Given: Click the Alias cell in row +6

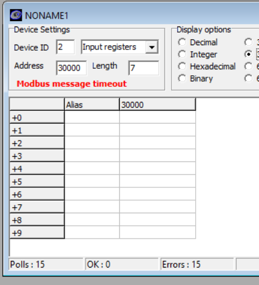Looking at the screenshot, I should point(92,195).
